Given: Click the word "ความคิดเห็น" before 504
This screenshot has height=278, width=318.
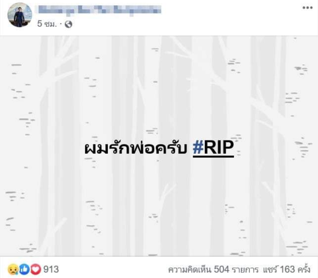Looking at the screenshot, I should click(190, 270).
